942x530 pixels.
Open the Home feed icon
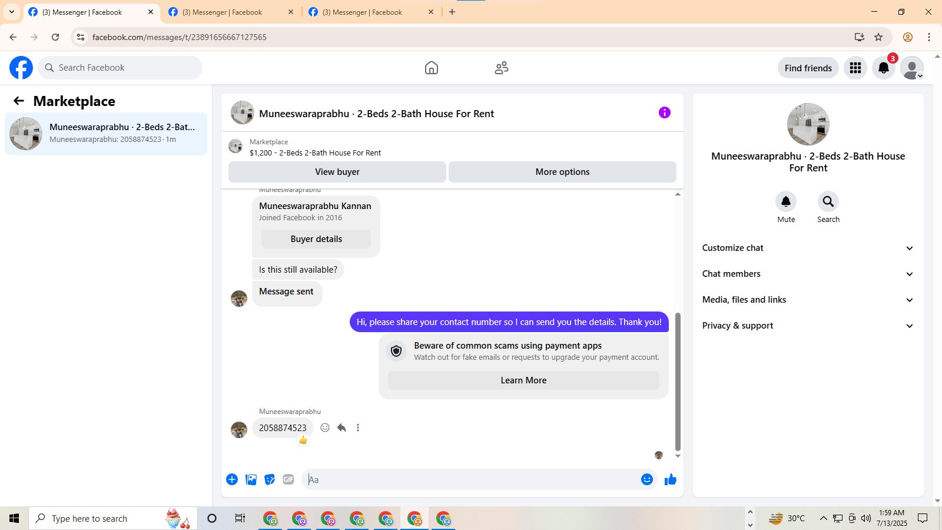tap(432, 68)
